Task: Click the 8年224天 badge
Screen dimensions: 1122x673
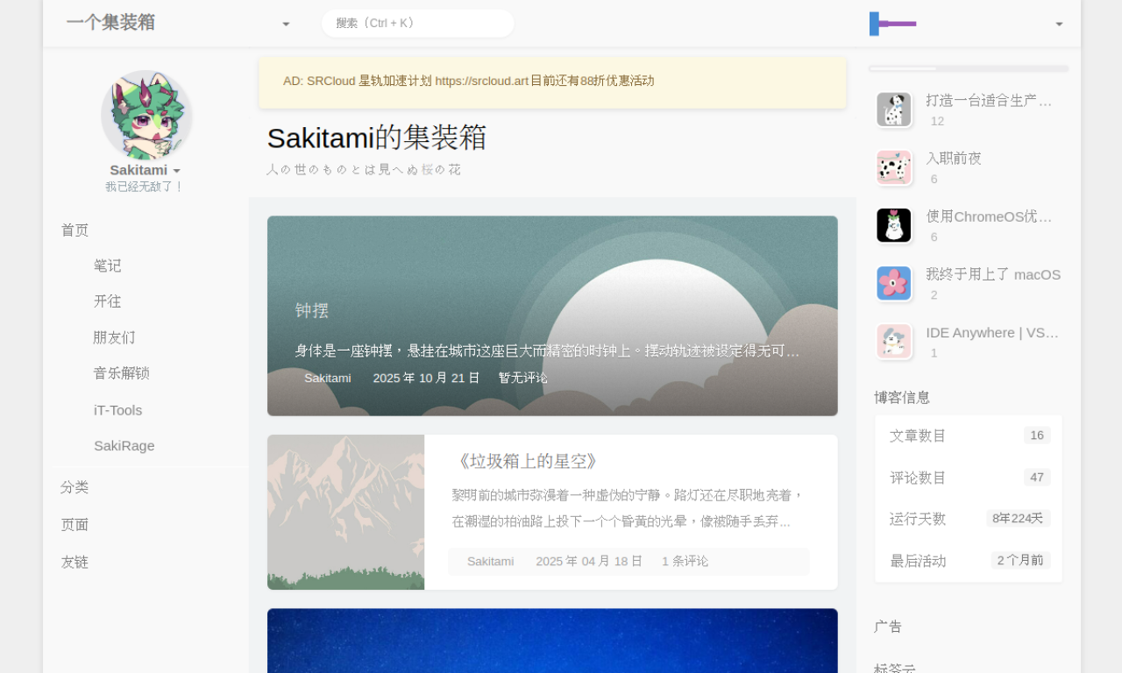Action: 1019,519
